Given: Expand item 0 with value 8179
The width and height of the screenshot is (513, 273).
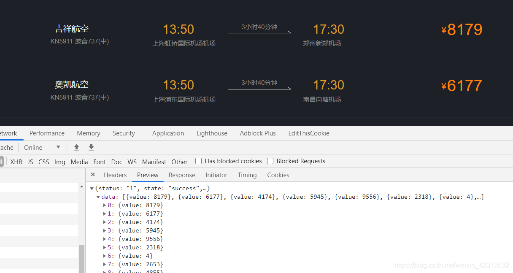Looking at the screenshot, I should pos(105,205).
